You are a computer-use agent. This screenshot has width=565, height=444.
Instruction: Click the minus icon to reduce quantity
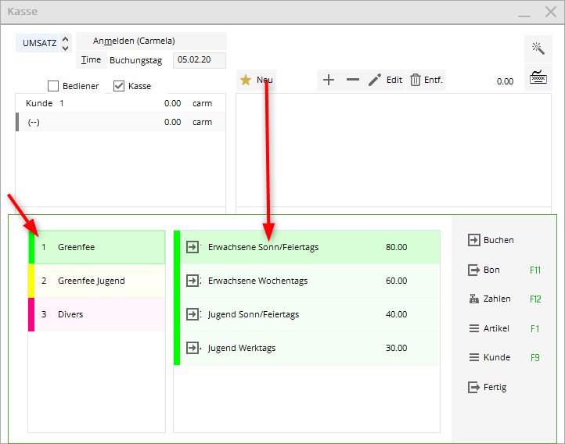point(352,80)
